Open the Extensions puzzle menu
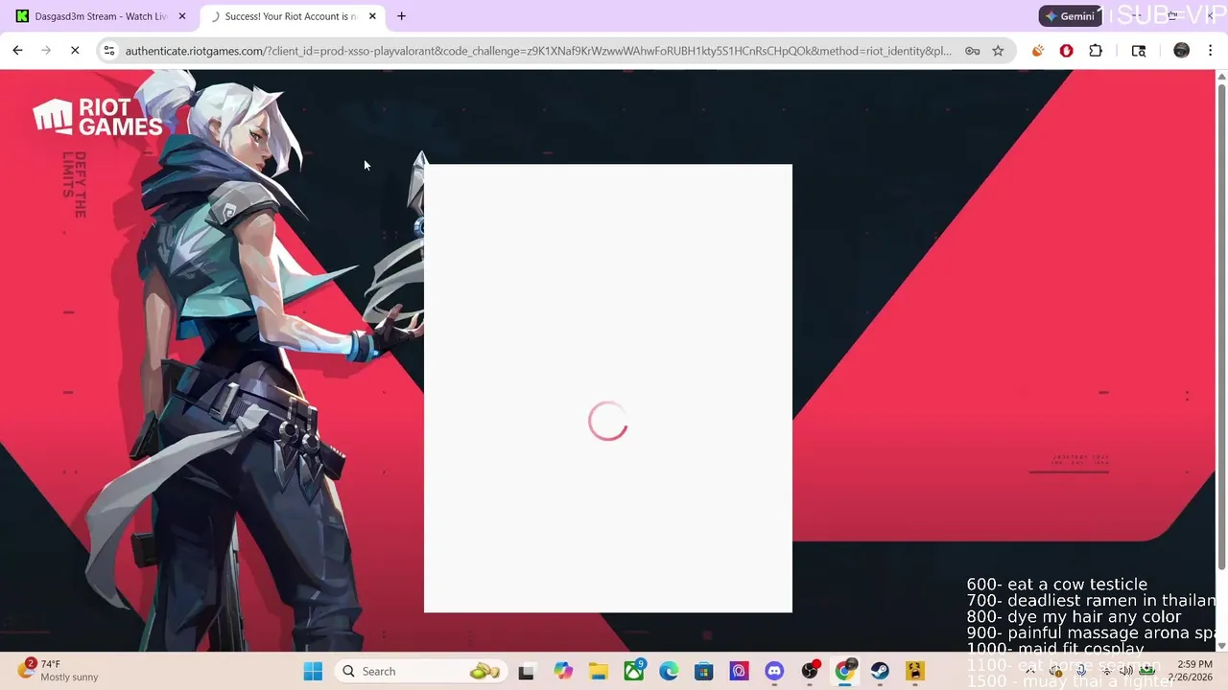 [1096, 51]
